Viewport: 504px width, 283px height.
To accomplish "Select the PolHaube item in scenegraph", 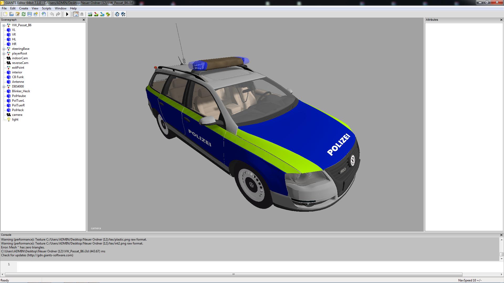I will coord(19,96).
